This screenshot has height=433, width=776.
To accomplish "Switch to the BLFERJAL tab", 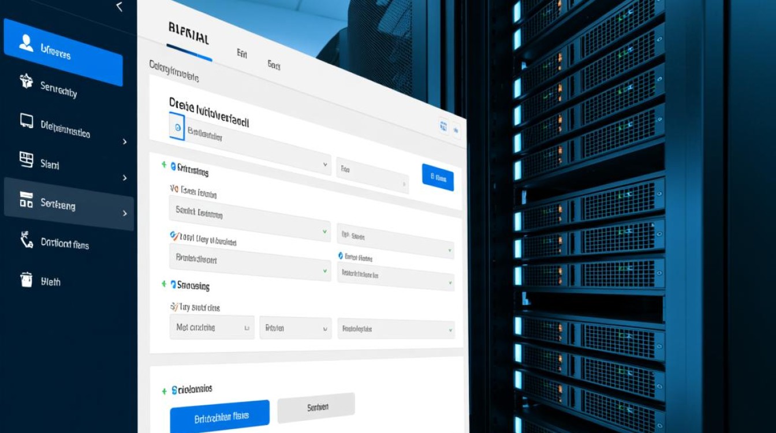I will 189,38.
